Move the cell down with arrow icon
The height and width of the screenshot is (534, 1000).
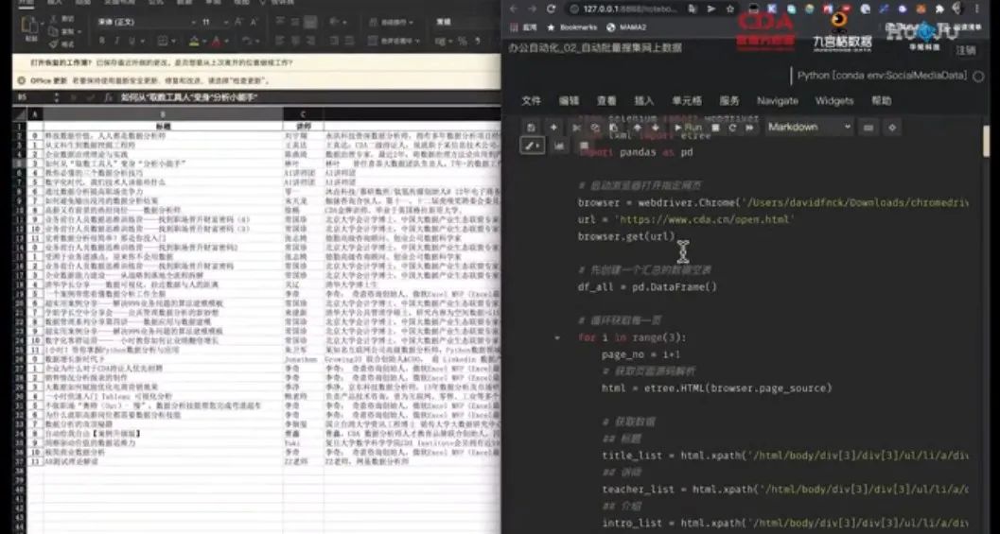[655, 128]
